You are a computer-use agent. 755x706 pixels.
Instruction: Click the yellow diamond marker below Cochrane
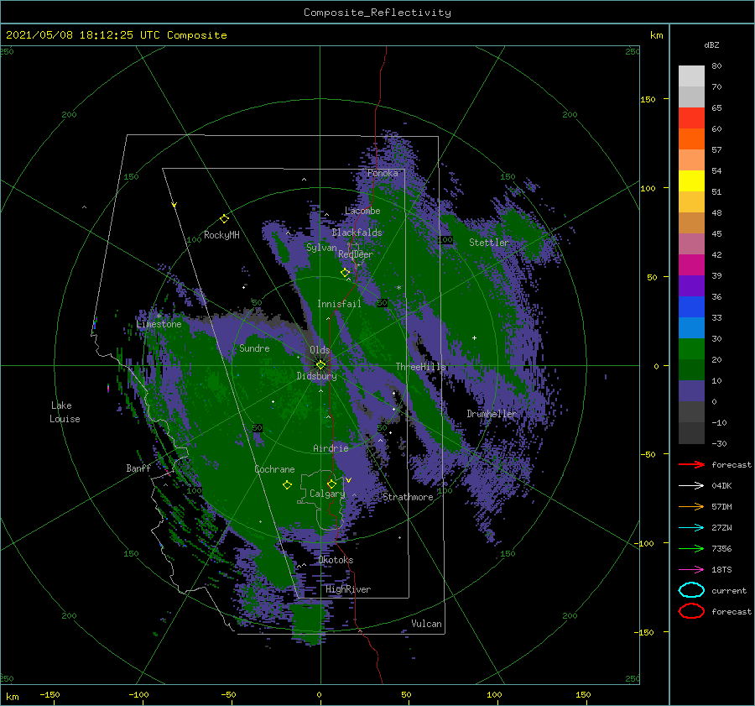coord(287,485)
